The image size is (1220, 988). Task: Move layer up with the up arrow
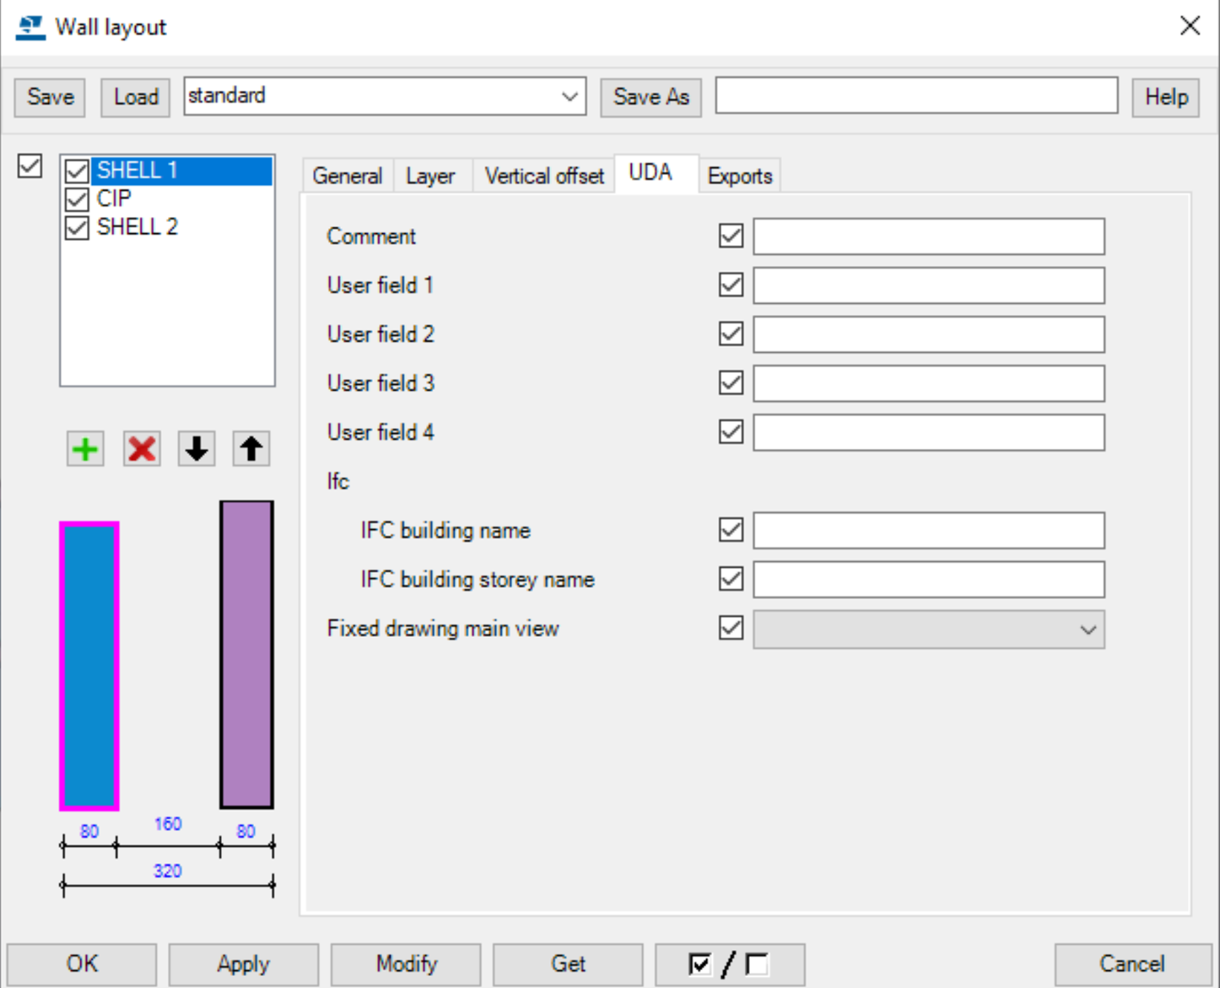[x=251, y=449]
